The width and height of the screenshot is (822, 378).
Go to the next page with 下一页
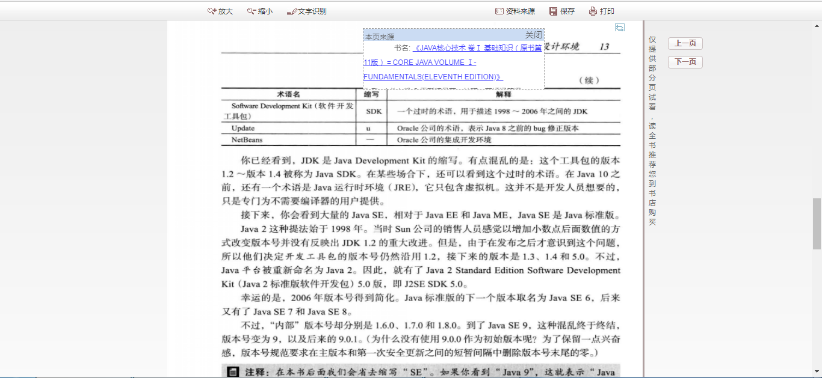coord(685,62)
